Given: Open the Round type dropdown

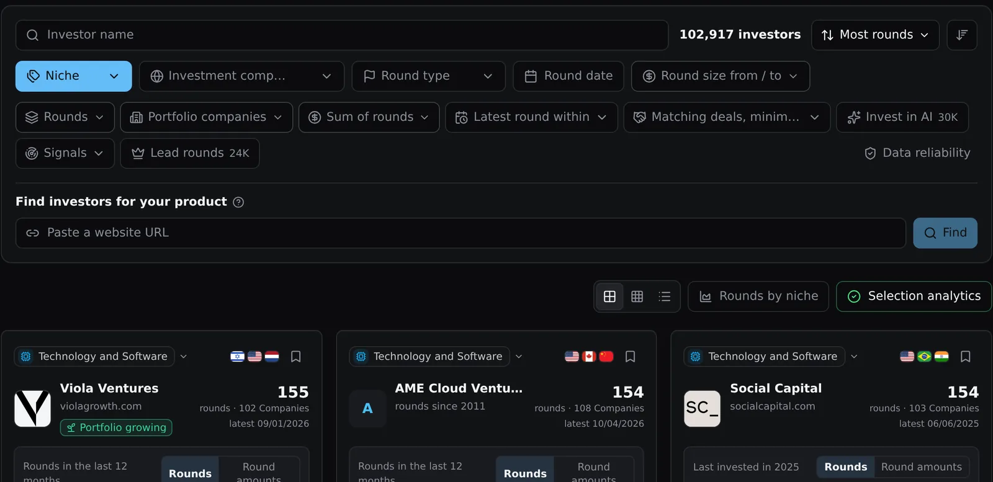Looking at the screenshot, I should pos(428,76).
